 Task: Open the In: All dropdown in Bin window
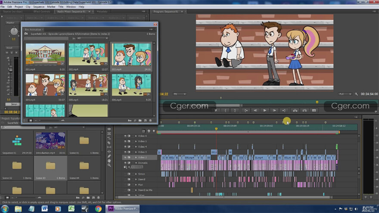point(92,38)
